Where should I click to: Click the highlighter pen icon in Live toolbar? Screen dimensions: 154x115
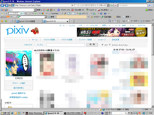coord(65,13)
